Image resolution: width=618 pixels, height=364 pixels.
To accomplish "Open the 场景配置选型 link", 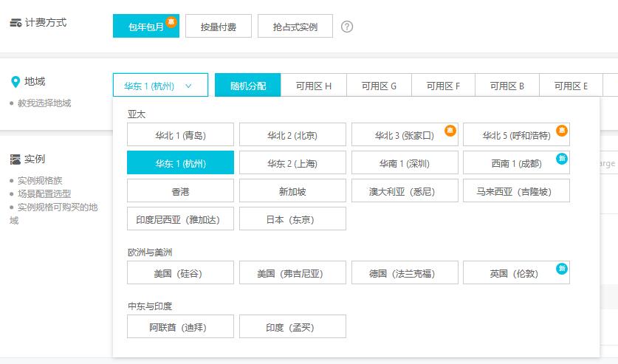I will click(x=44, y=194).
